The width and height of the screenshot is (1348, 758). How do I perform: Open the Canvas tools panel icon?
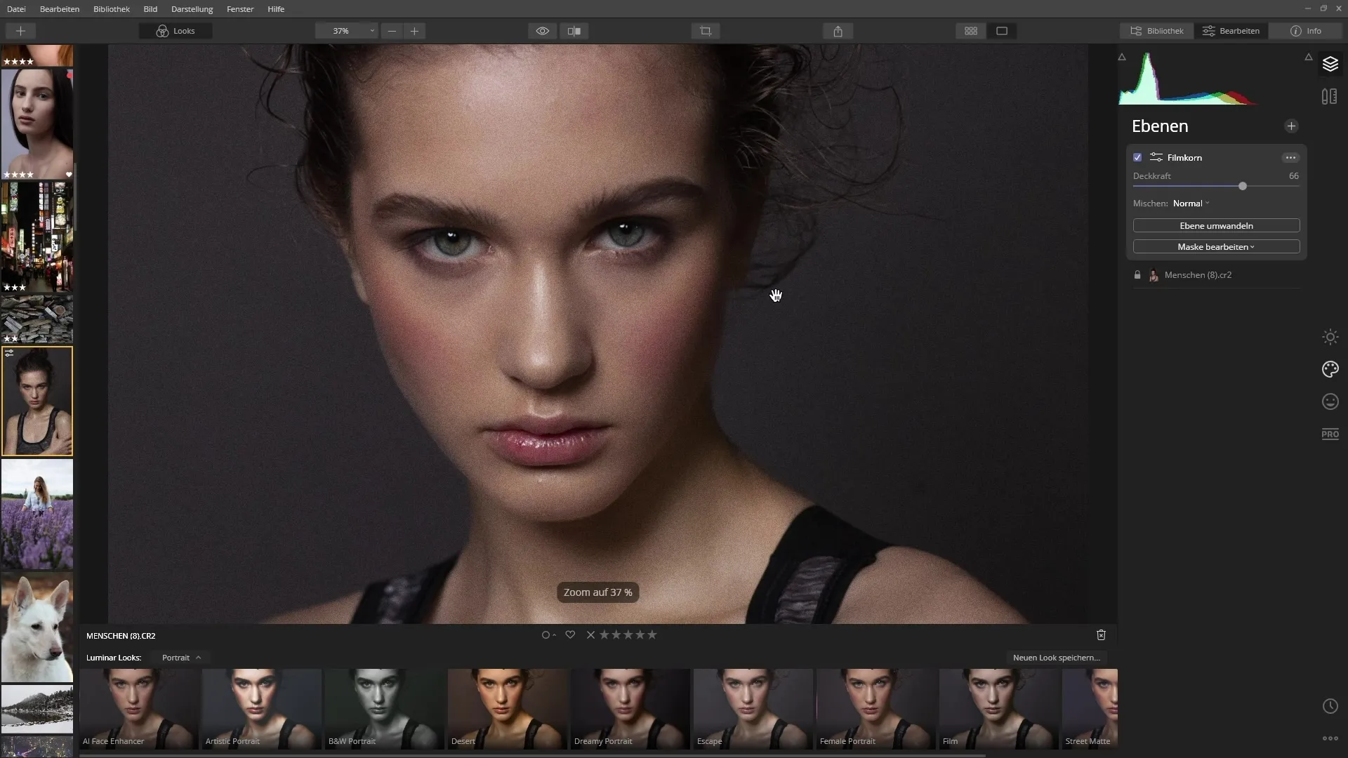(x=1330, y=97)
